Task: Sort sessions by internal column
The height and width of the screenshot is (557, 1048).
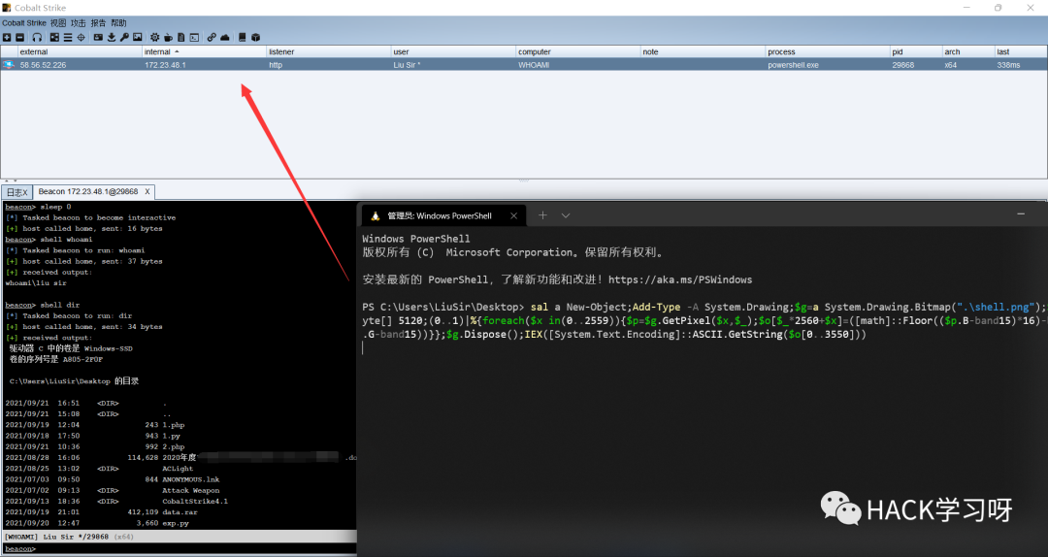Action: [204, 51]
